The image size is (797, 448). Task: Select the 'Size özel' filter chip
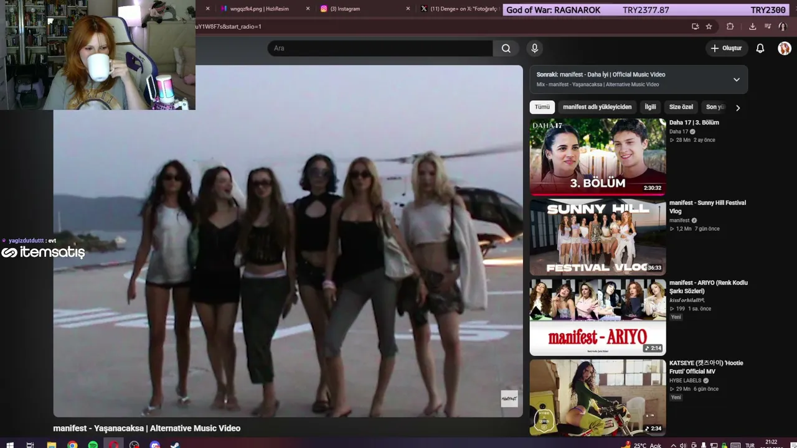[x=681, y=107]
